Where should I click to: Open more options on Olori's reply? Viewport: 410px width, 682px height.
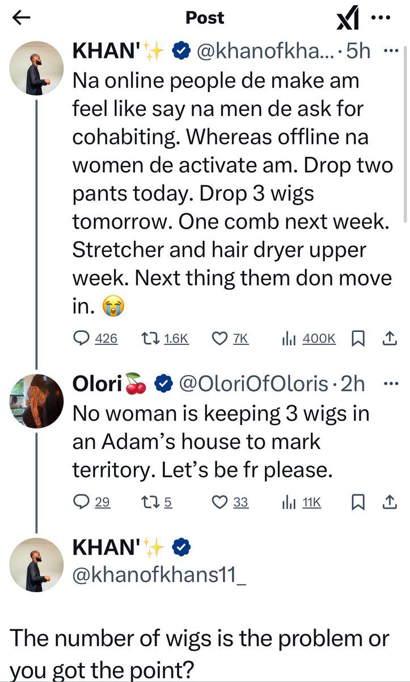[391, 384]
